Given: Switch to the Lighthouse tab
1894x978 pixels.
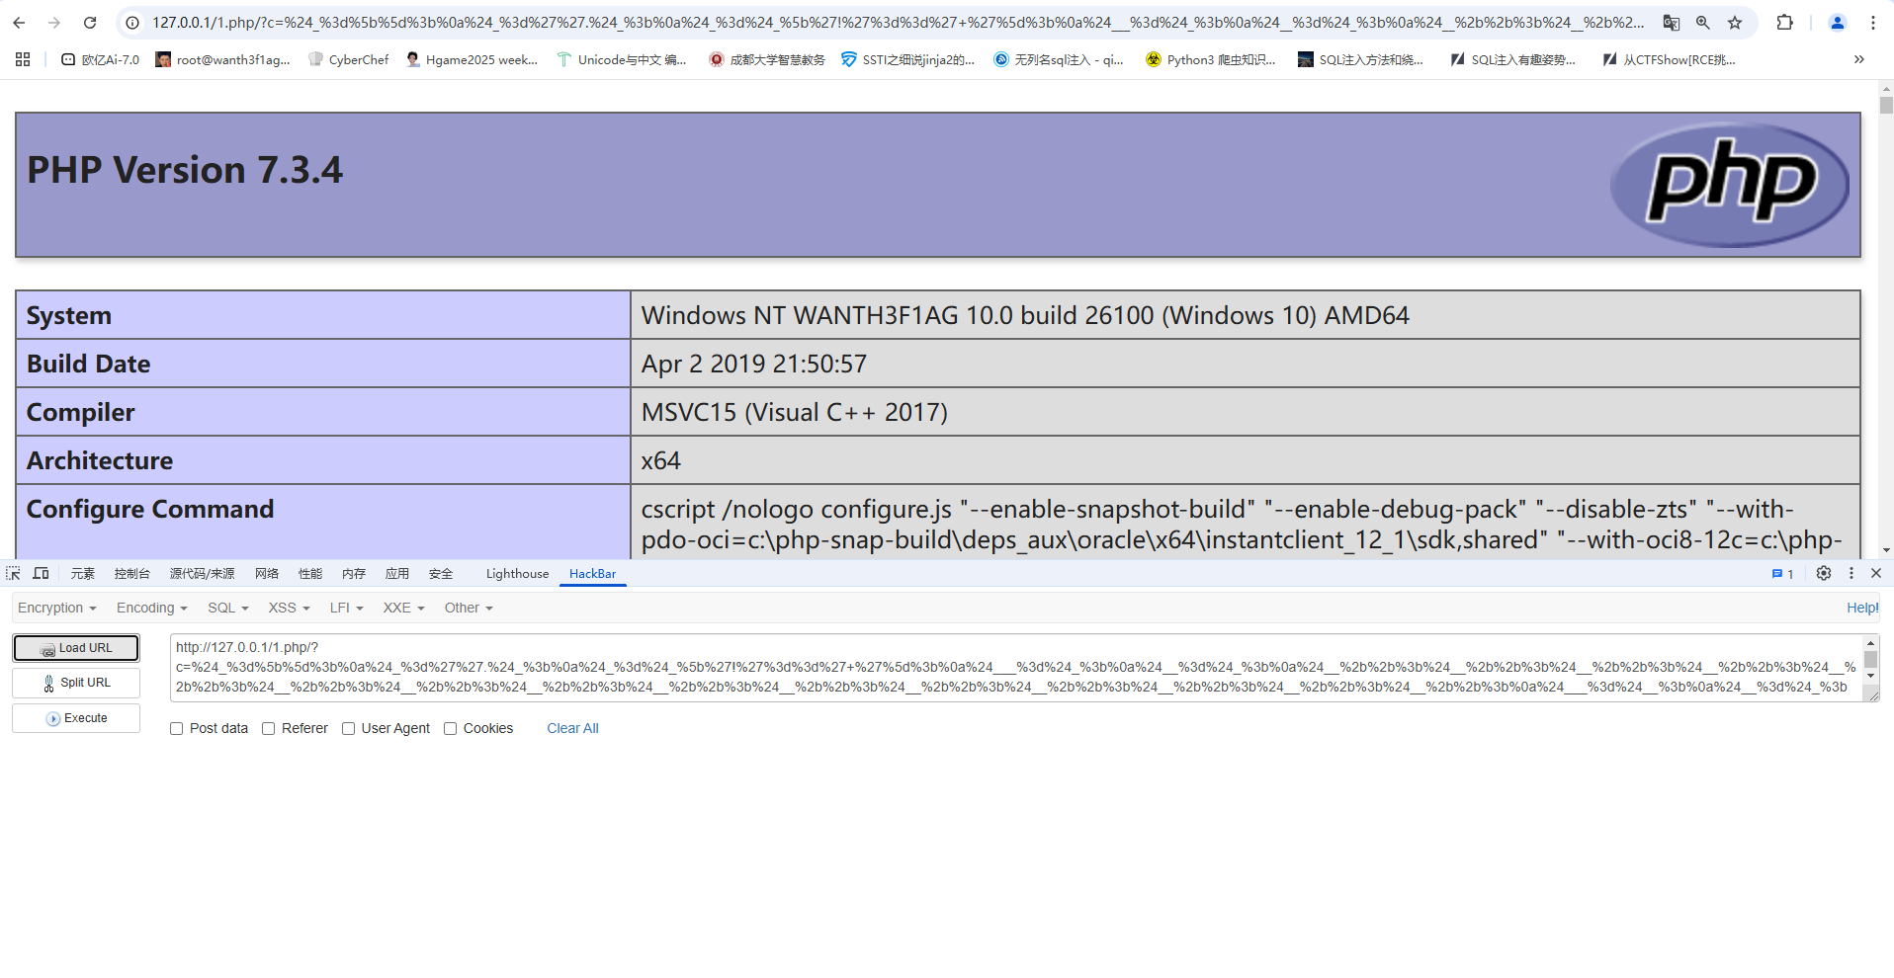Looking at the screenshot, I should (x=517, y=573).
